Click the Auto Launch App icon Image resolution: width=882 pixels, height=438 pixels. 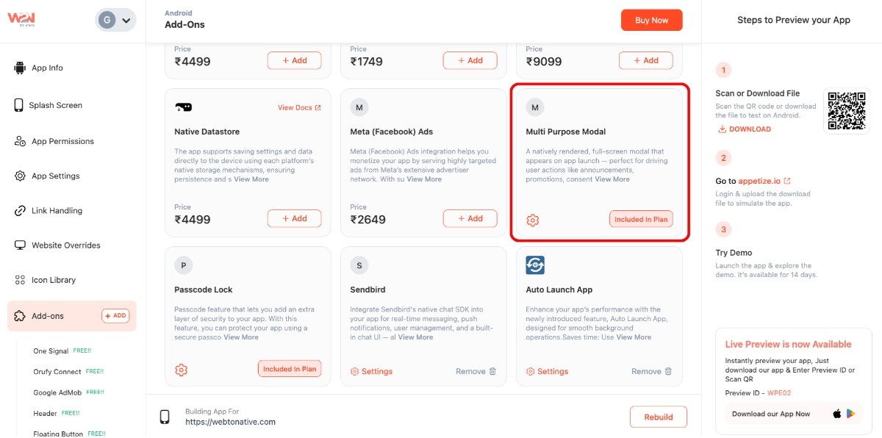pyautogui.click(x=535, y=265)
